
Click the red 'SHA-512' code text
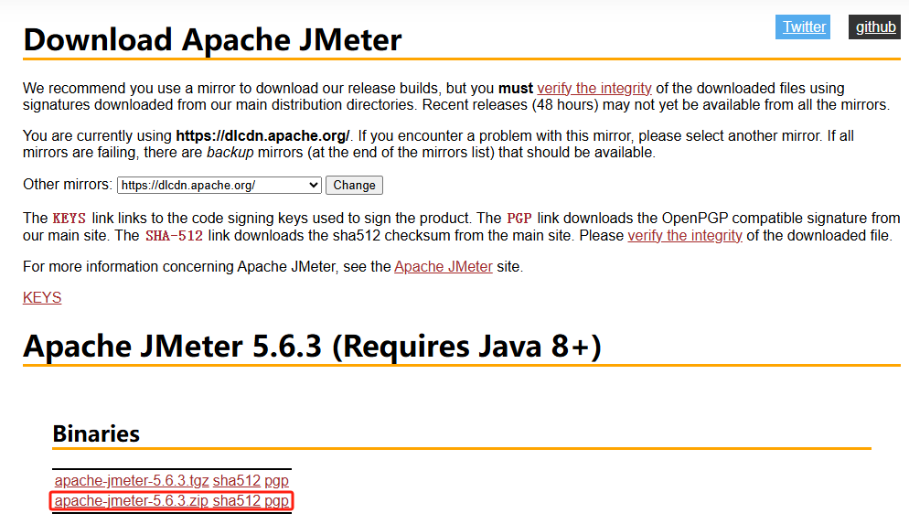coord(174,236)
